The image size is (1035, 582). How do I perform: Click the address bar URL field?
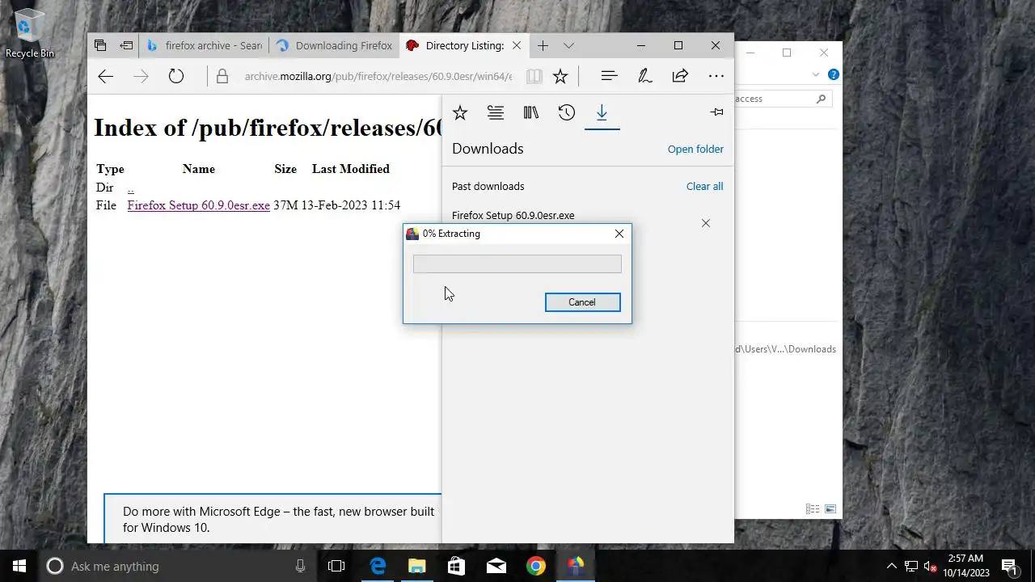(x=378, y=77)
